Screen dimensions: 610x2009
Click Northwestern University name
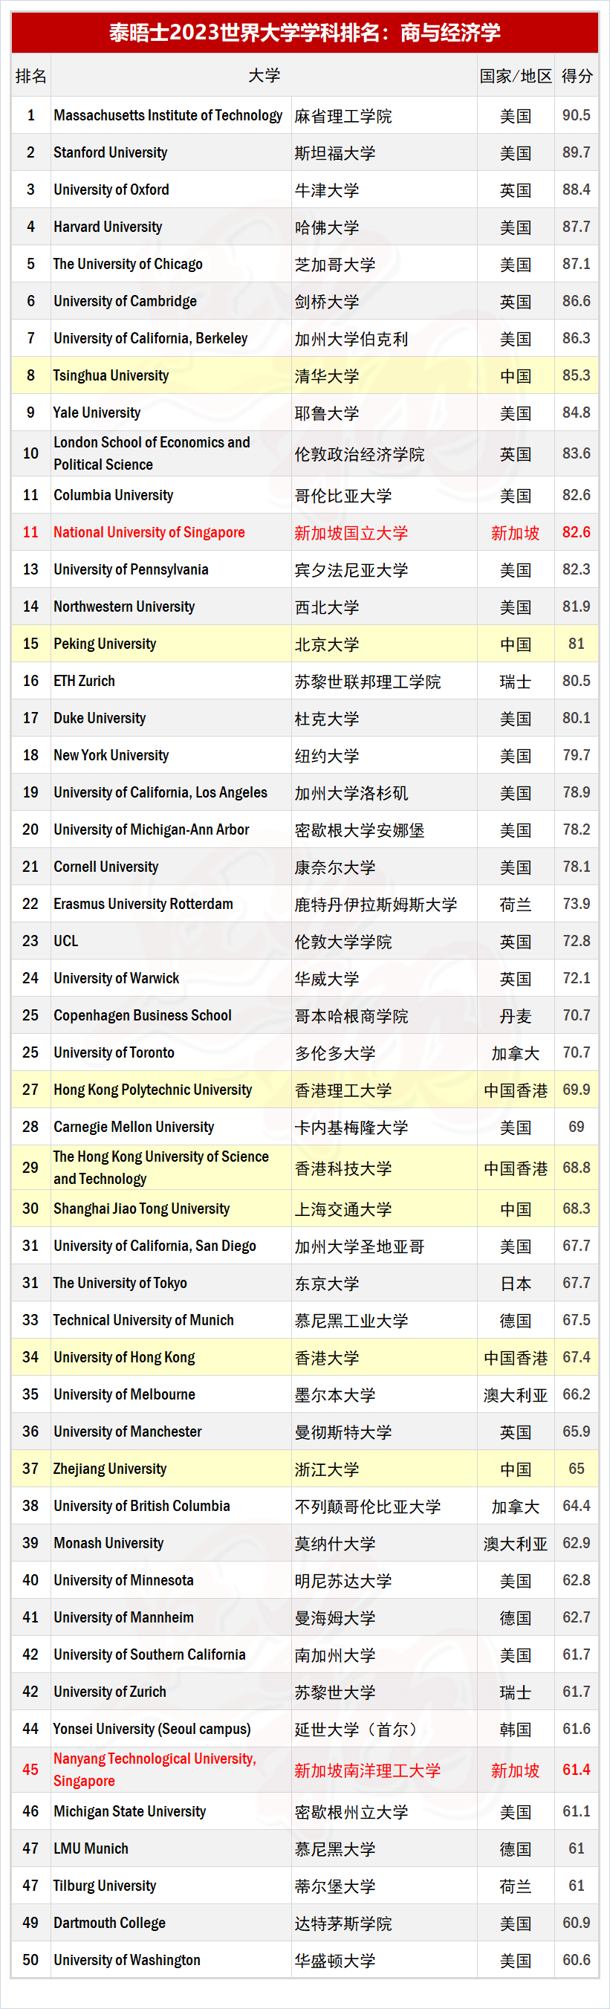(x=124, y=606)
